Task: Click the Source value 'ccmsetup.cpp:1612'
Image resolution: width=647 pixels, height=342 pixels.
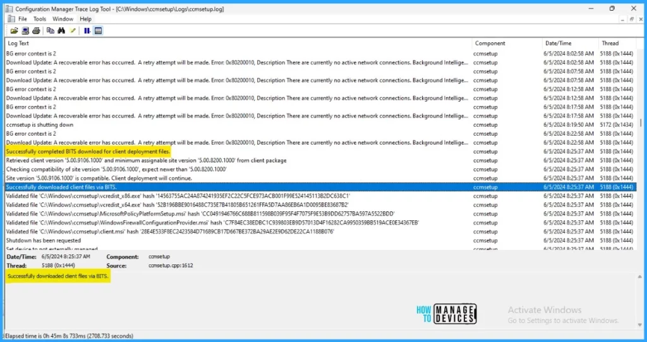Action: (171, 266)
